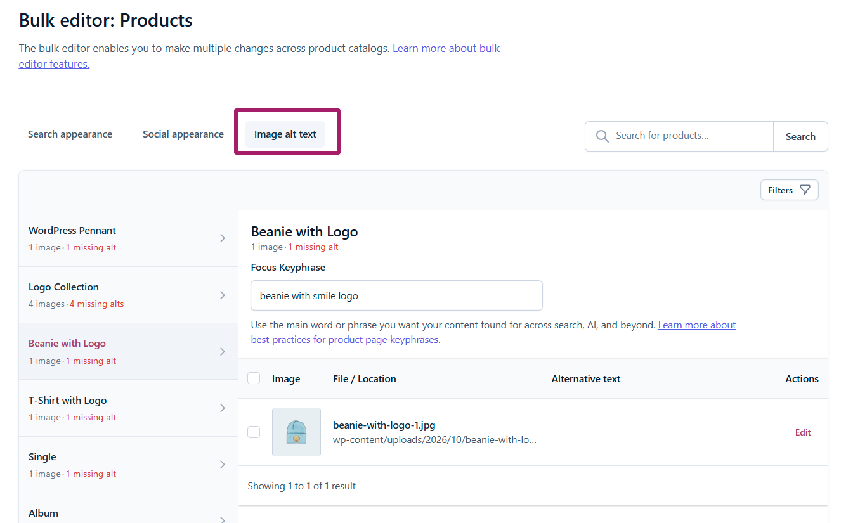Click the beanie image thumbnail

[296, 432]
